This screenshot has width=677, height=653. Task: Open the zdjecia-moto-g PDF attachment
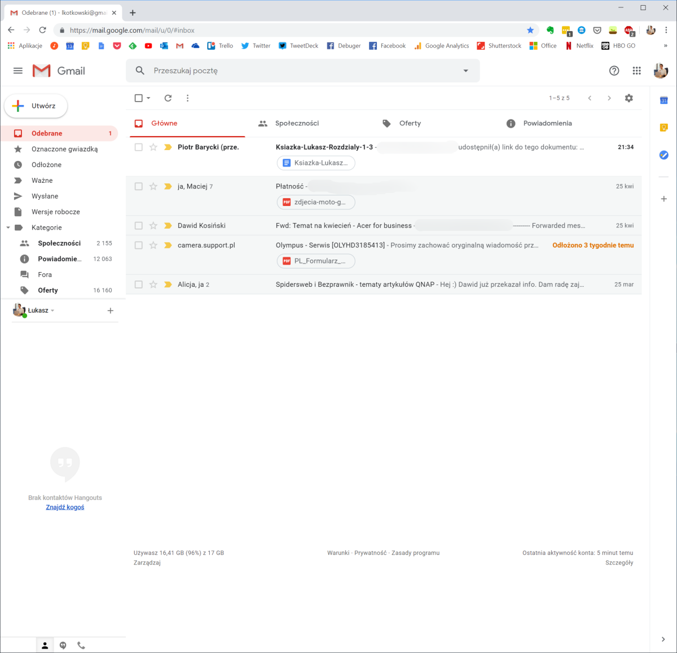(x=316, y=202)
